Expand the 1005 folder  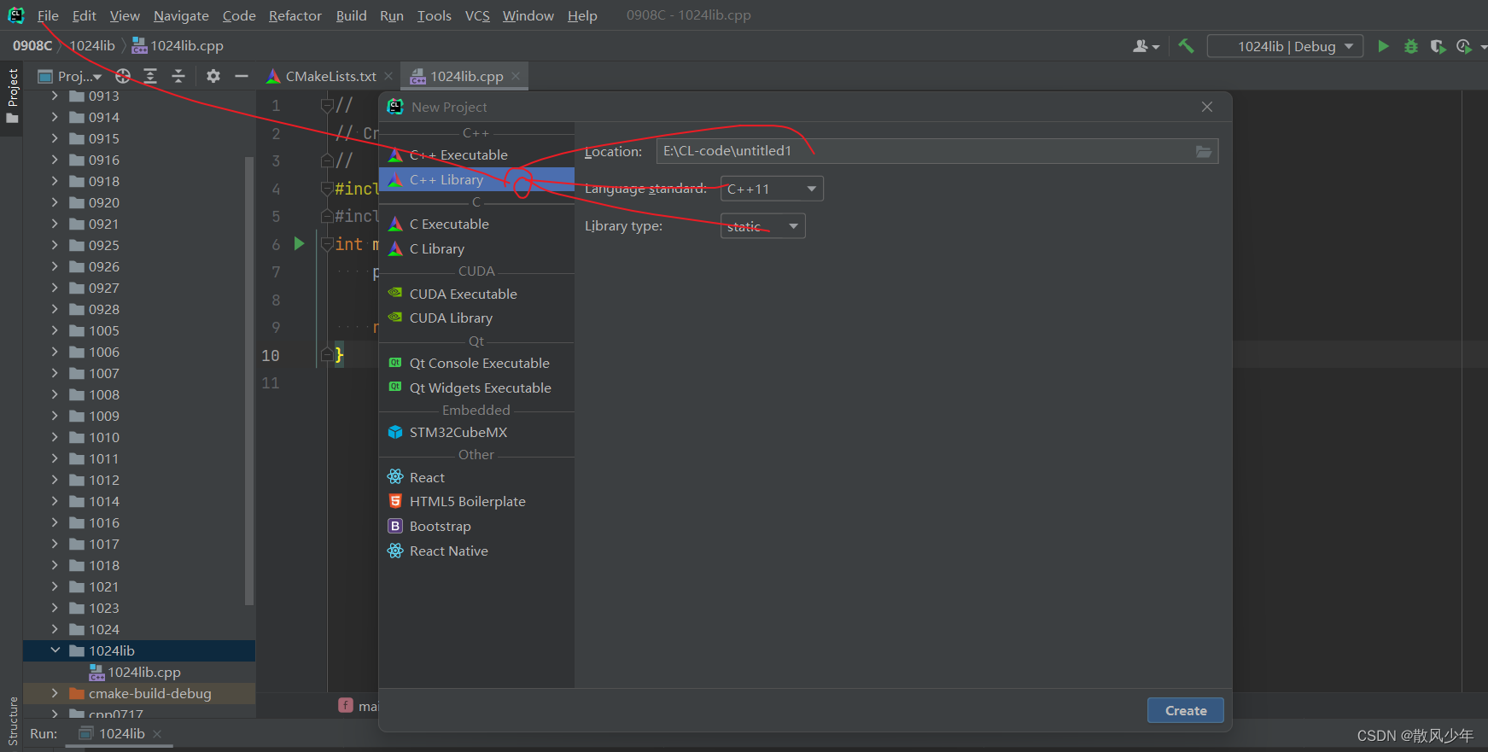click(55, 330)
